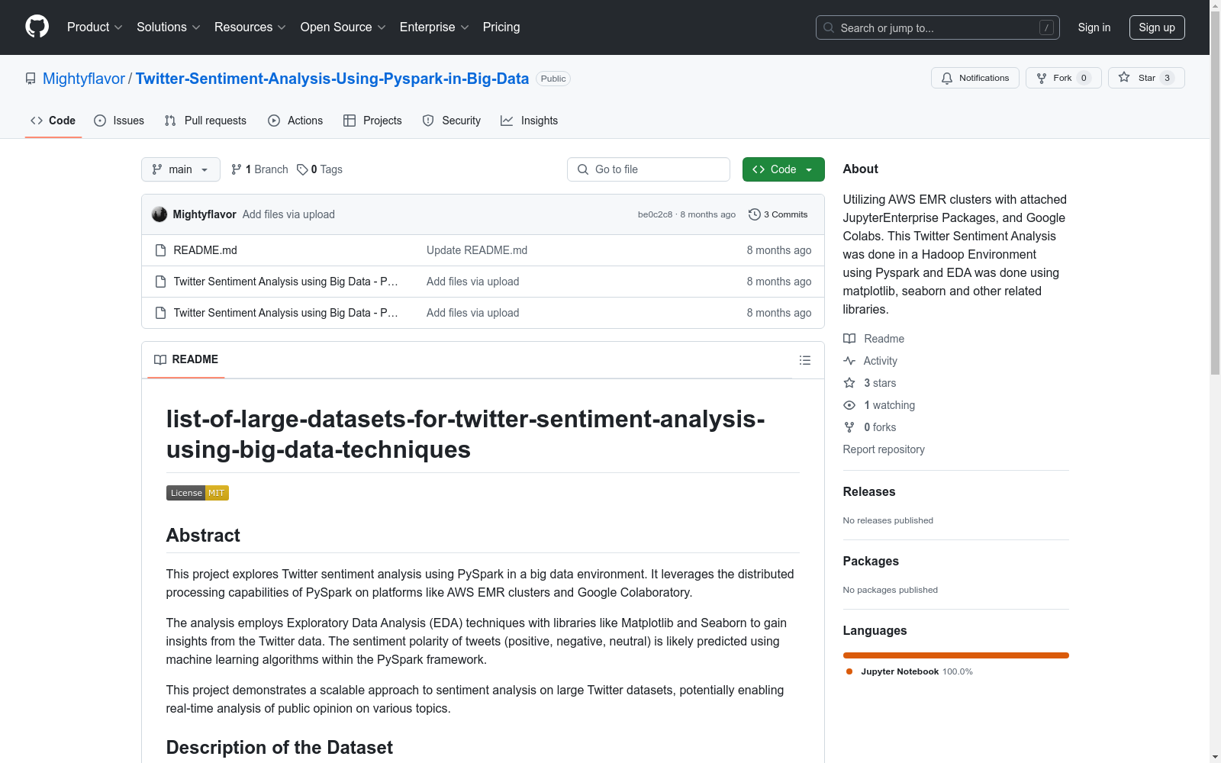Expand the Resources menu
Viewport: 1221px width, 763px height.
250,27
